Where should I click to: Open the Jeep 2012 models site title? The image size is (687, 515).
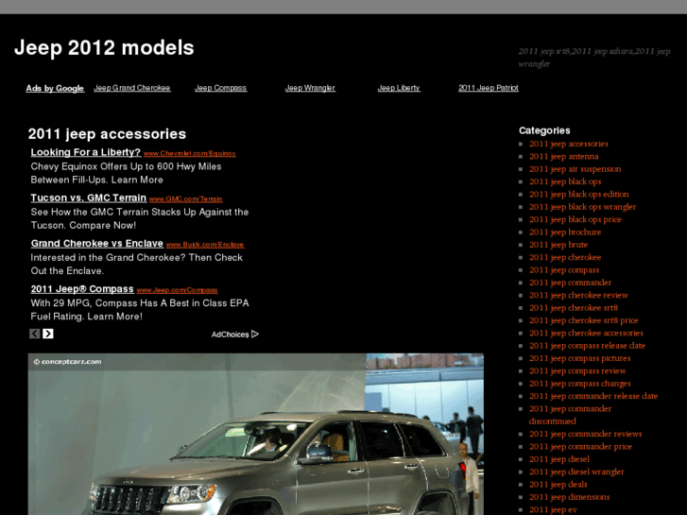coord(104,47)
